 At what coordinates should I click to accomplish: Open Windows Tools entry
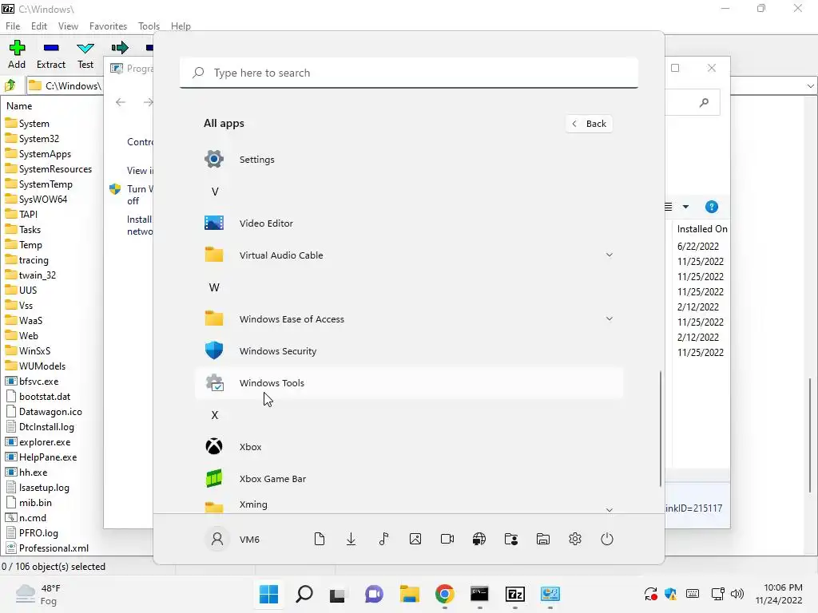click(408, 383)
